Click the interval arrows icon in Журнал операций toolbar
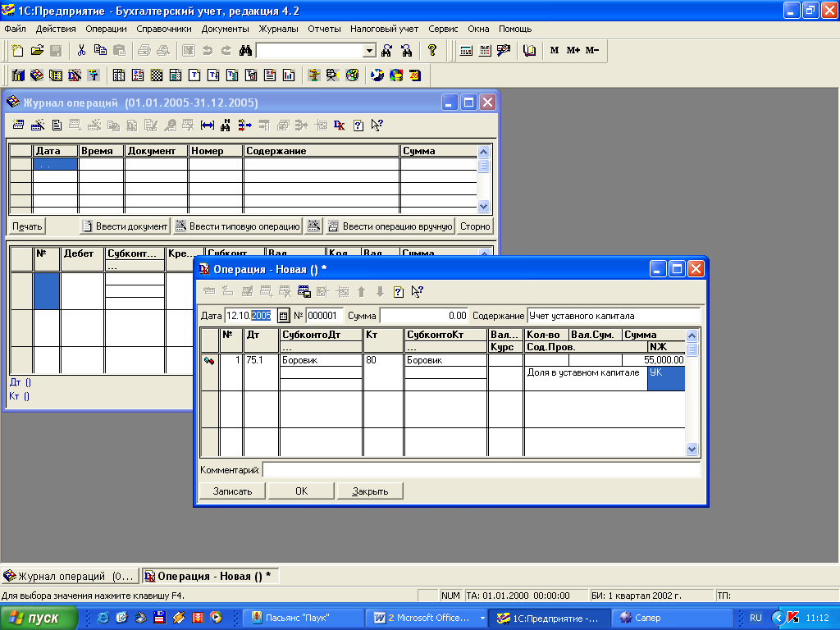 click(x=208, y=126)
